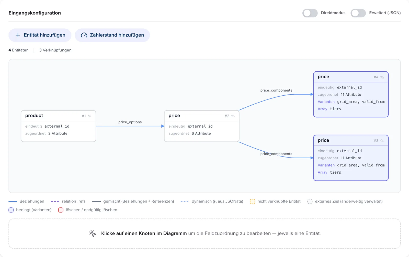Click the edit pencil on price node #3
The image size is (409, 257).
382,141
